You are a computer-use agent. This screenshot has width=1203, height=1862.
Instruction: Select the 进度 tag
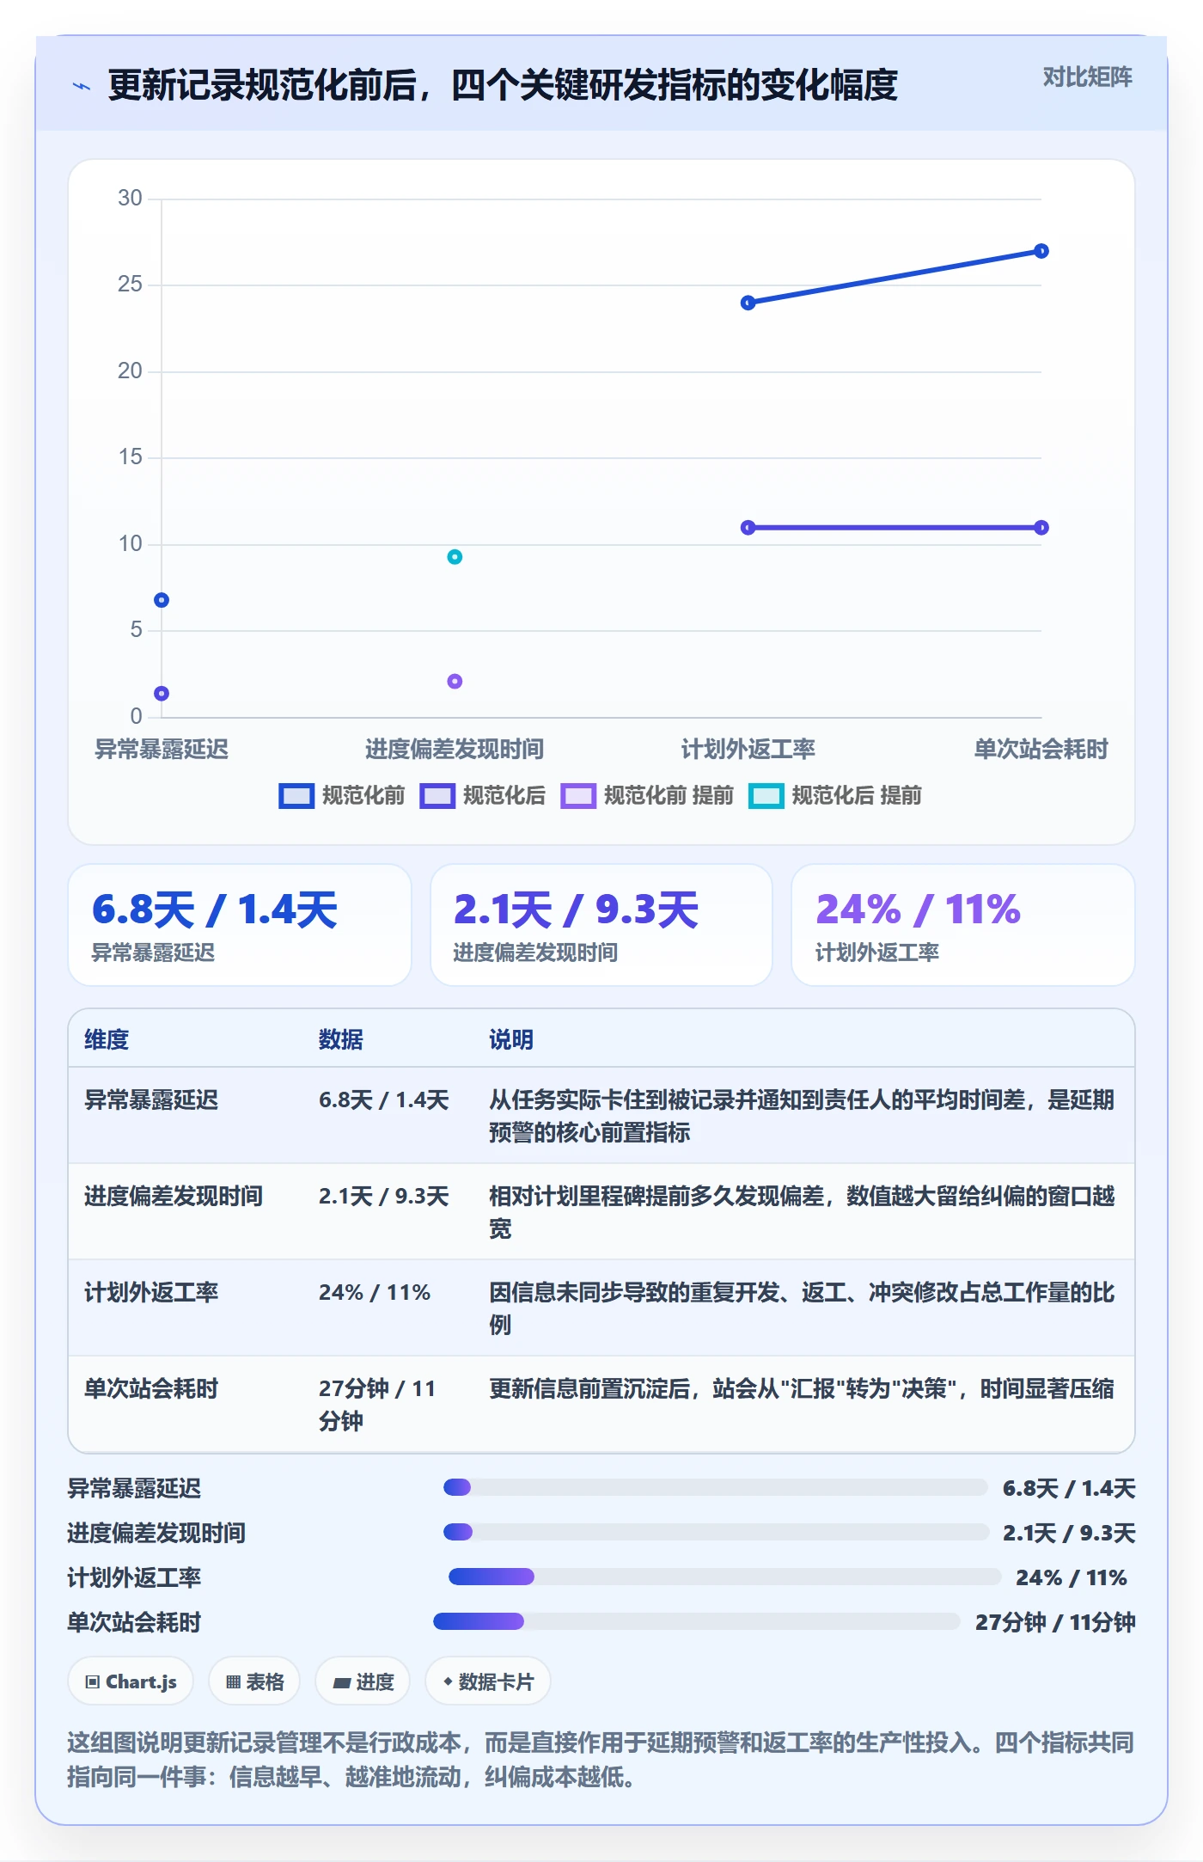[x=363, y=1681]
